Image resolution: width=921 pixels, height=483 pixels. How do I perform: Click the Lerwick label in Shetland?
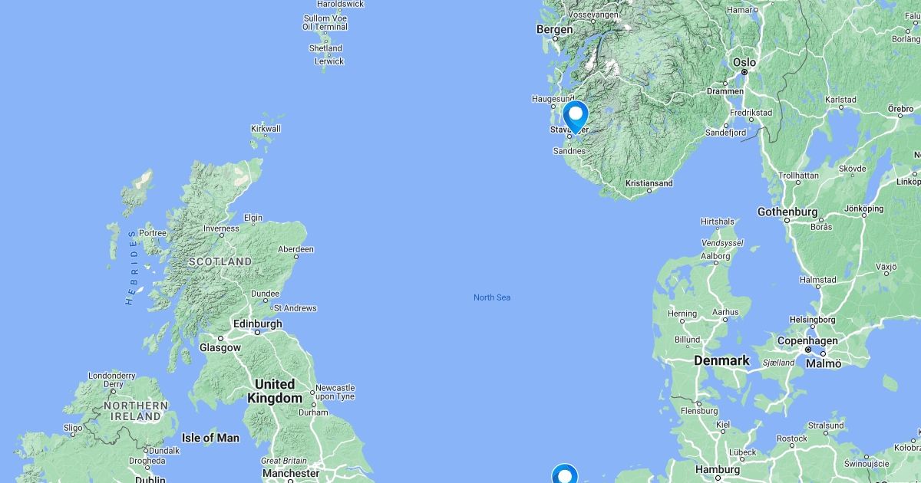tap(329, 61)
